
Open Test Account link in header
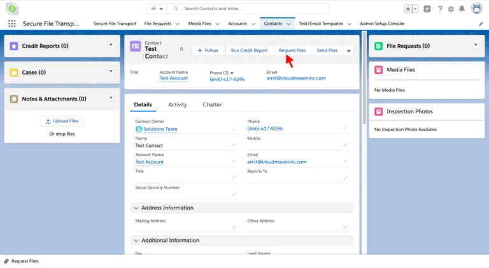[174, 78]
